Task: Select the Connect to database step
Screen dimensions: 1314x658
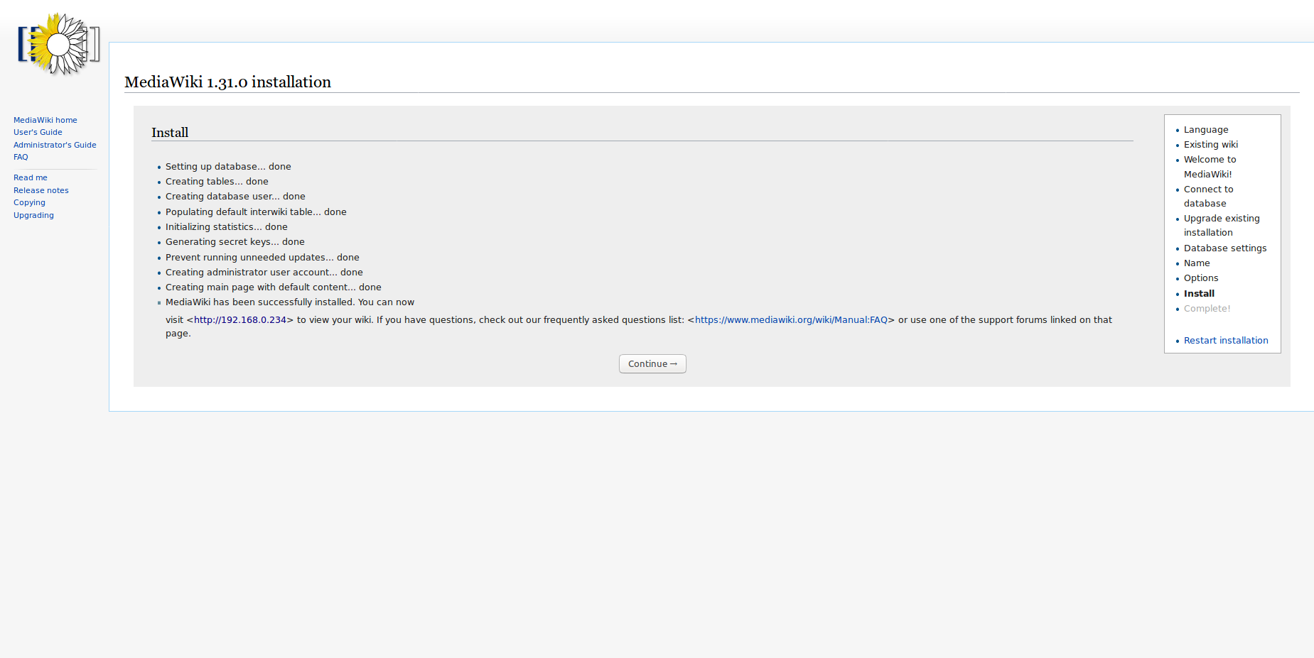Action: (x=1209, y=197)
